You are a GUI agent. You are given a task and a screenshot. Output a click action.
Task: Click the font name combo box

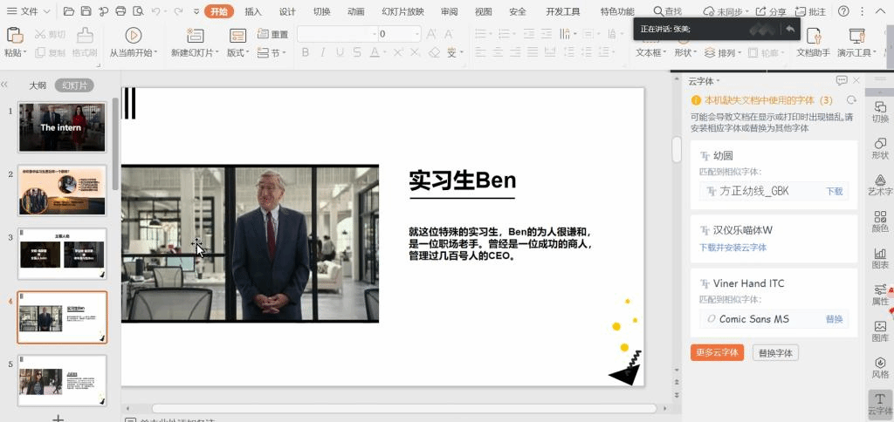(337, 34)
